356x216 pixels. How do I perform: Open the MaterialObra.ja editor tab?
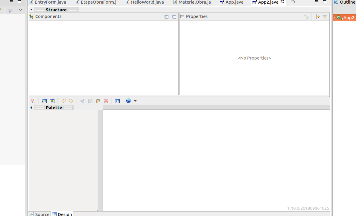(x=192, y=2)
